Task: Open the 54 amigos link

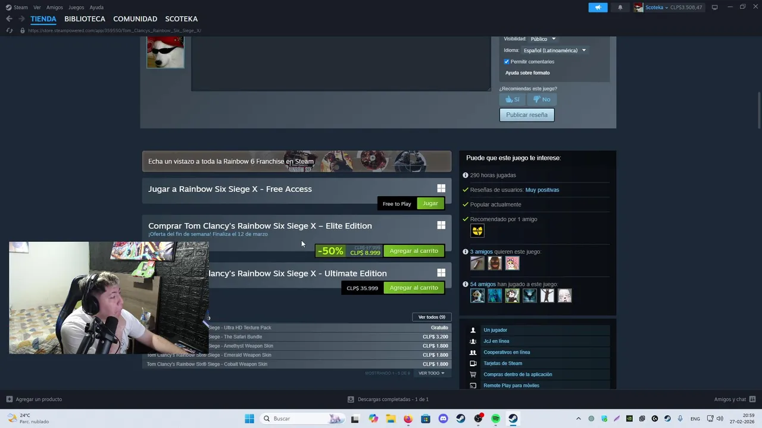Action: (483, 284)
